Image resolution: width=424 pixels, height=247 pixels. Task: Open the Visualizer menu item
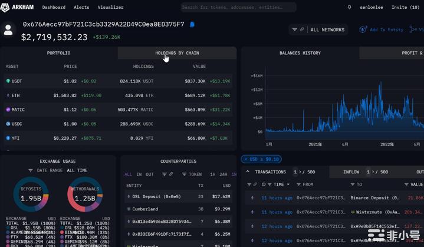(110, 7)
